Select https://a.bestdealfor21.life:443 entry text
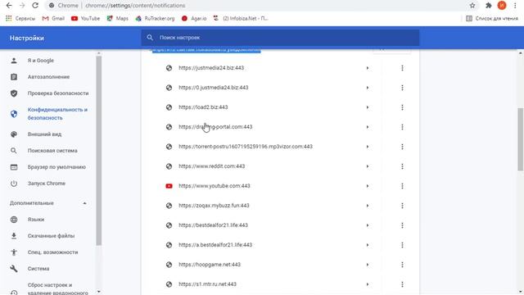 215,245
